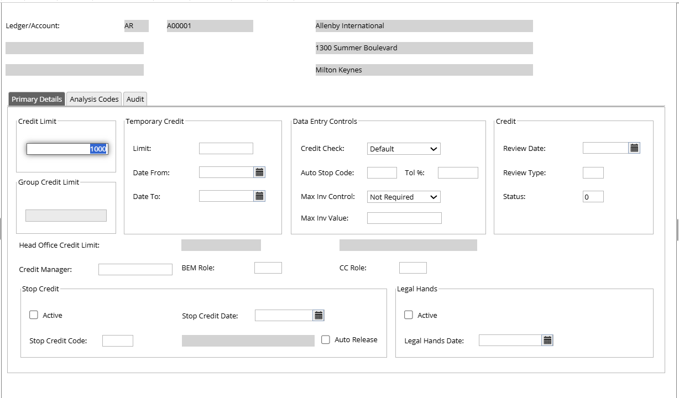Screen dimensions: 679x398
Task: Click the Credit Status field
Action: (x=593, y=197)
